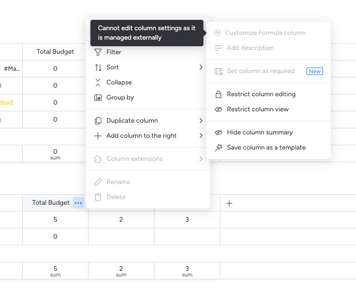Click the plus icon for Add column to the right
356x293 pixels.
98,136
